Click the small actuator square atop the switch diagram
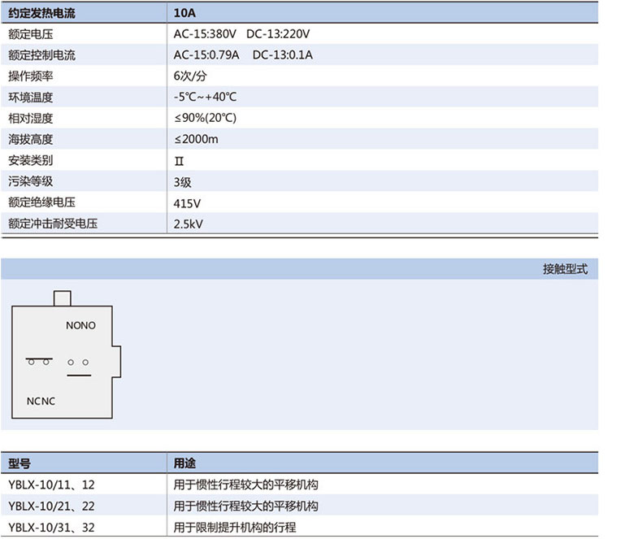The width and height of the screenshot is (642, 539). (63, 298)
